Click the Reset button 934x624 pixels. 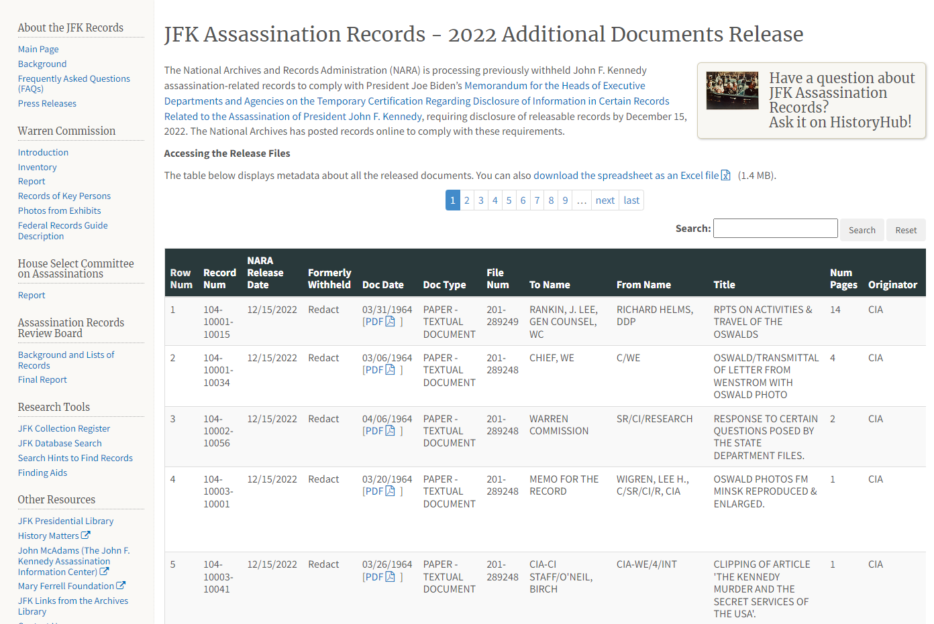tap(906, 230)
